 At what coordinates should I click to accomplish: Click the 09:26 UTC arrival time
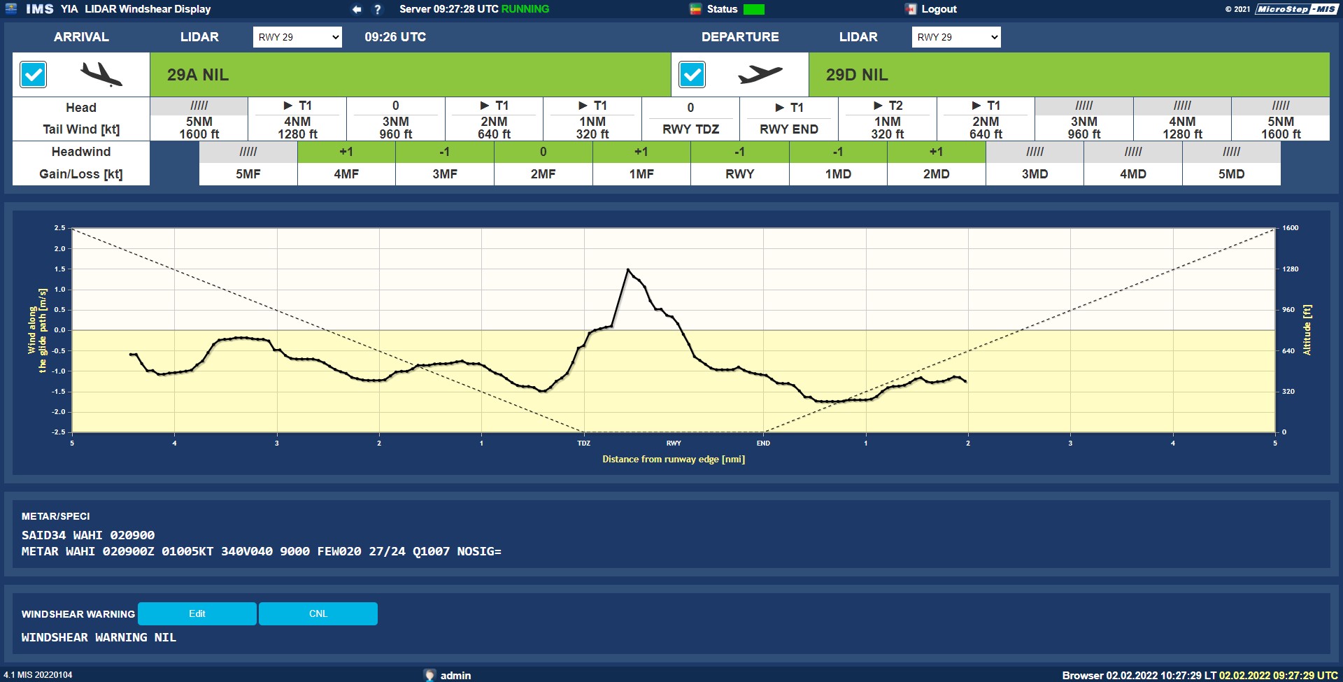pyautogui.click(x=395, y=37)
